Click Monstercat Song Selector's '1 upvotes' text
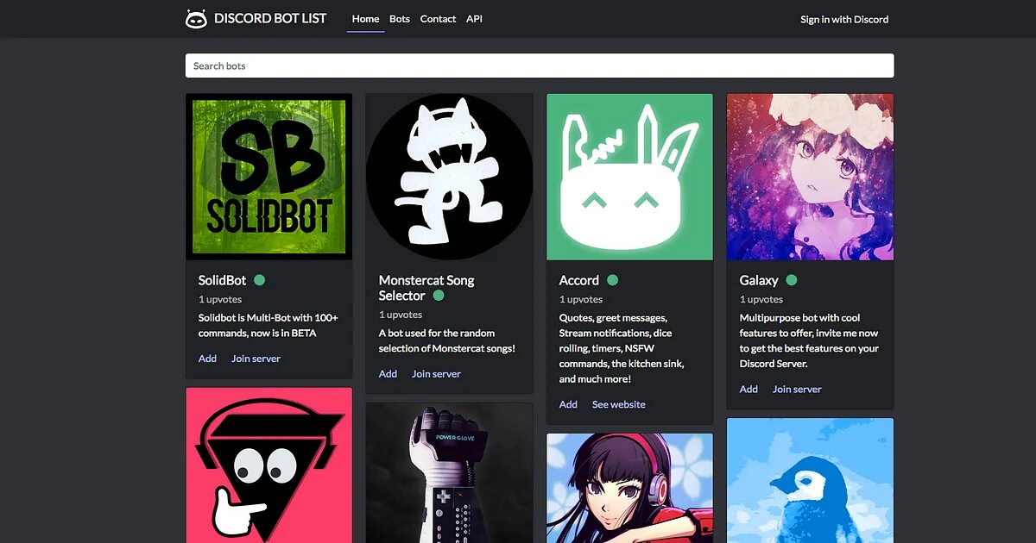This screenshot has height=543, width=1036. [401, 315]
